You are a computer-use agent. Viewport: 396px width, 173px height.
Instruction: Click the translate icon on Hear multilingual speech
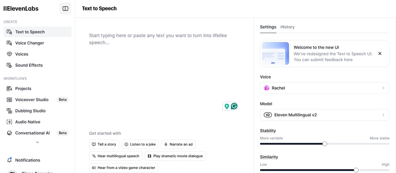coord(94,156)
